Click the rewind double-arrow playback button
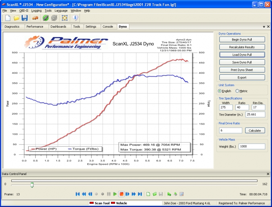Viewport: 272px width, 207px height. (84, 194)
